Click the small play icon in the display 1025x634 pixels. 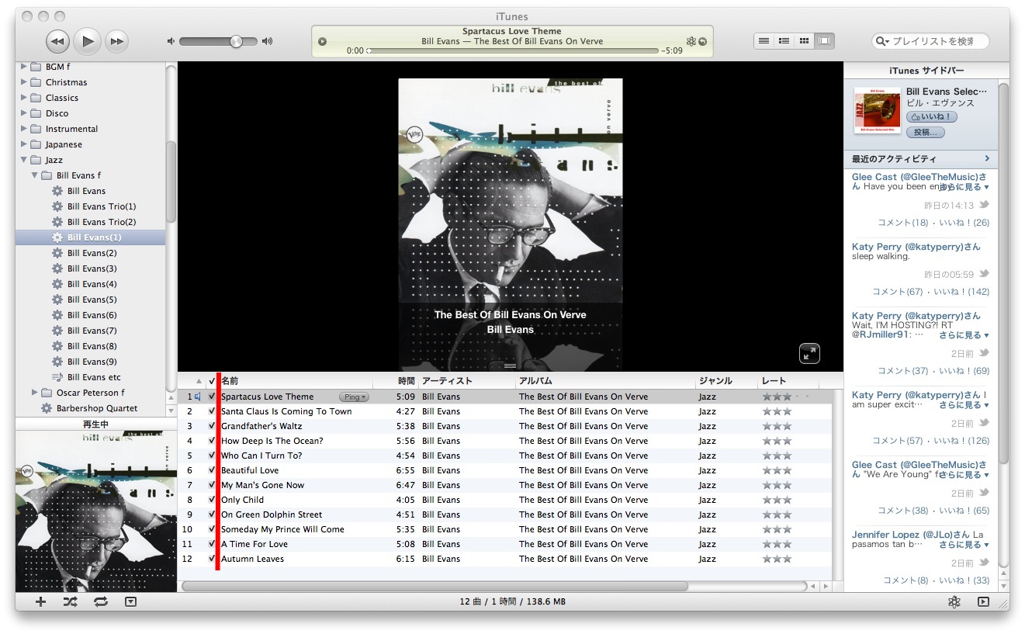[323, 42]
